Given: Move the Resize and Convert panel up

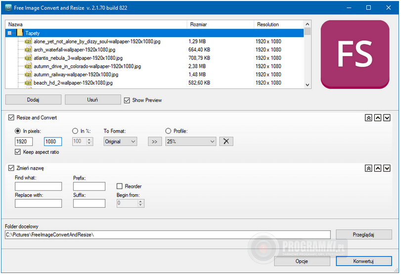Looking at the screenshot, I should (378, 118).
